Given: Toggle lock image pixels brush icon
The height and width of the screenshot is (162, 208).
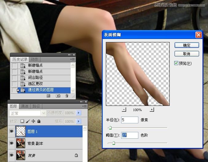Looking at the screenshot, I should point(28,121).
